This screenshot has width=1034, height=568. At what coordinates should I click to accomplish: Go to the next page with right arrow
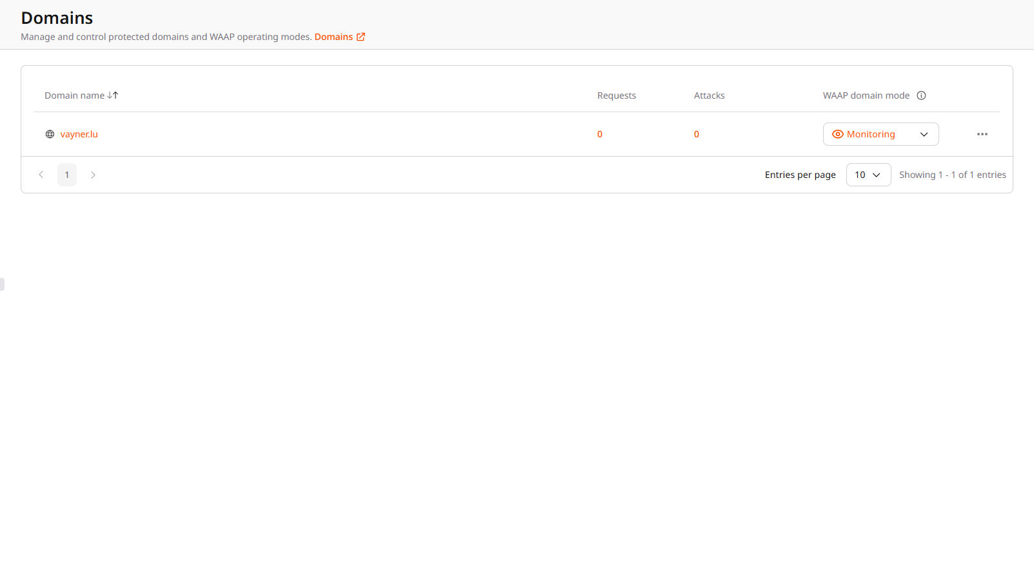coord(93,175)
